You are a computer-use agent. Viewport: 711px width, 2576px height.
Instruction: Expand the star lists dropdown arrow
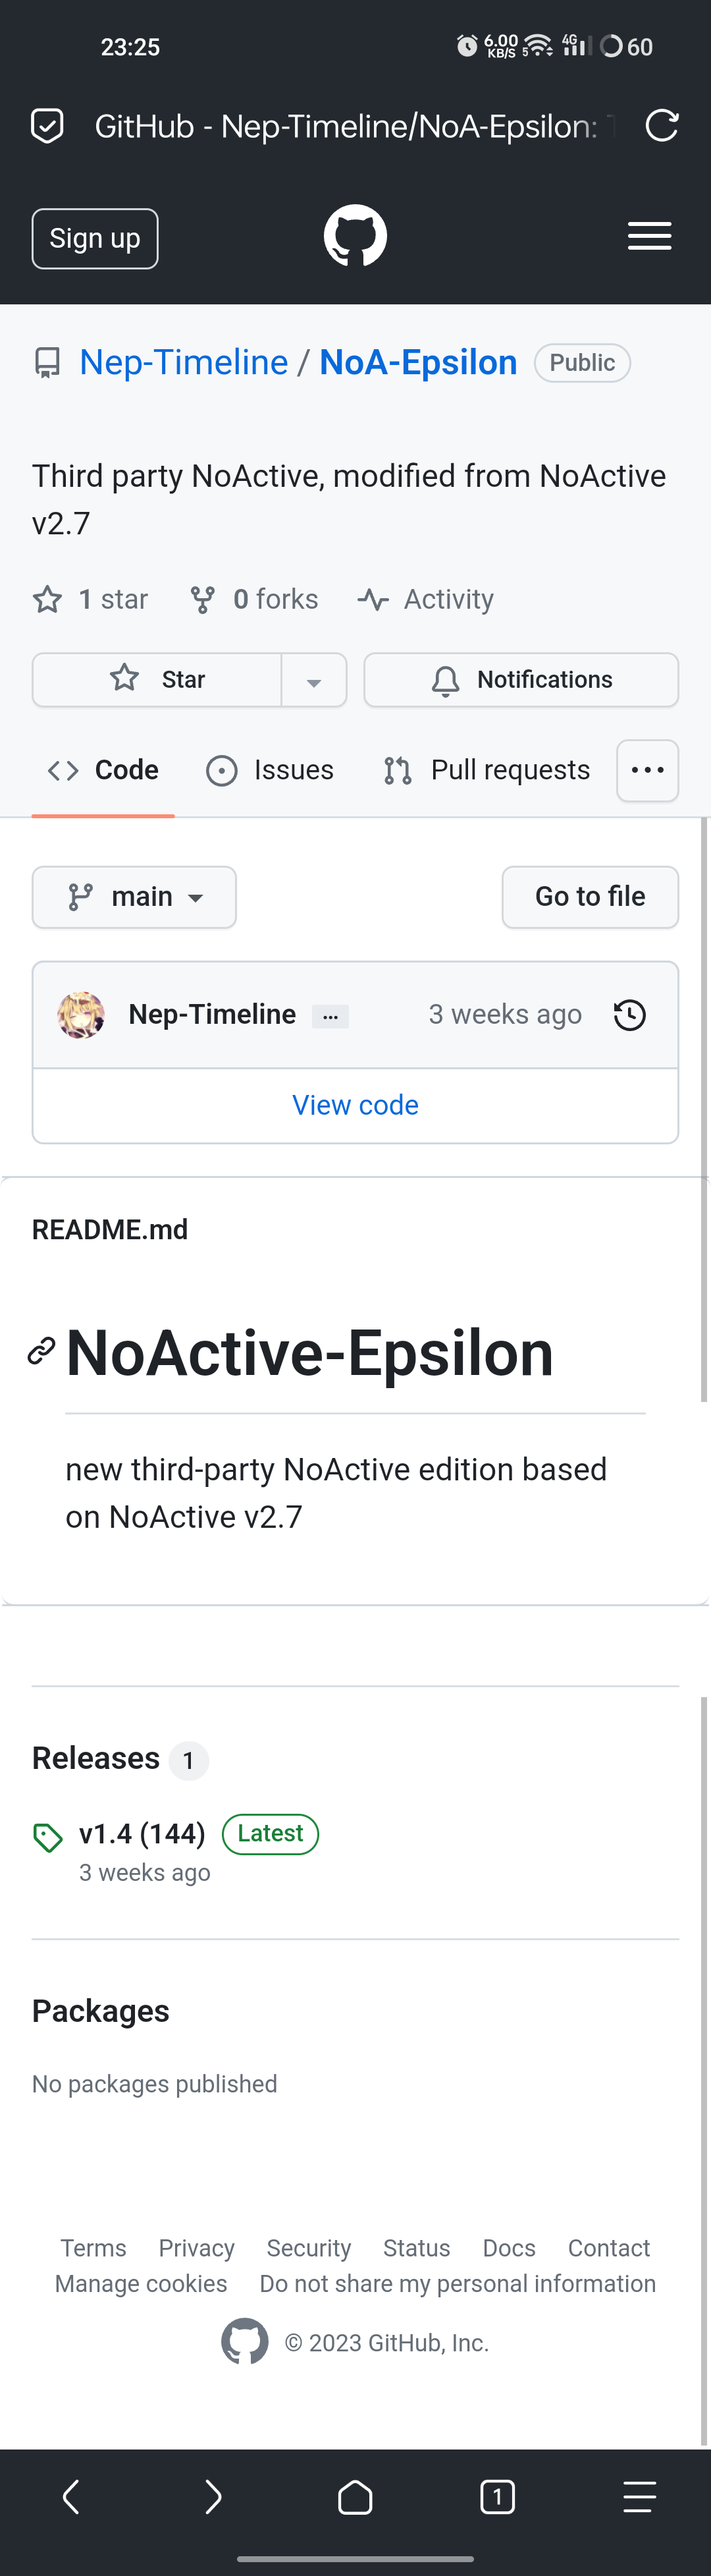pos(313,680)
